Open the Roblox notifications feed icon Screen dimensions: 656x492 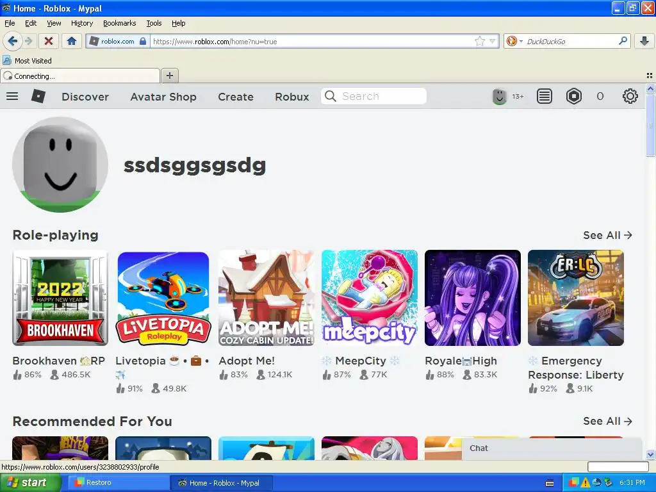coord(545,97)
